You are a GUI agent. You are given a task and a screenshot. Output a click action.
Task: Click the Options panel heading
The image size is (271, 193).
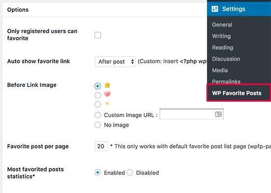(18, 10)
